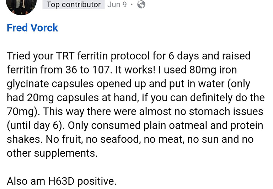Click the public audience globe icon
The height and width of the screenshot is (189, 273).
[141, 5]
